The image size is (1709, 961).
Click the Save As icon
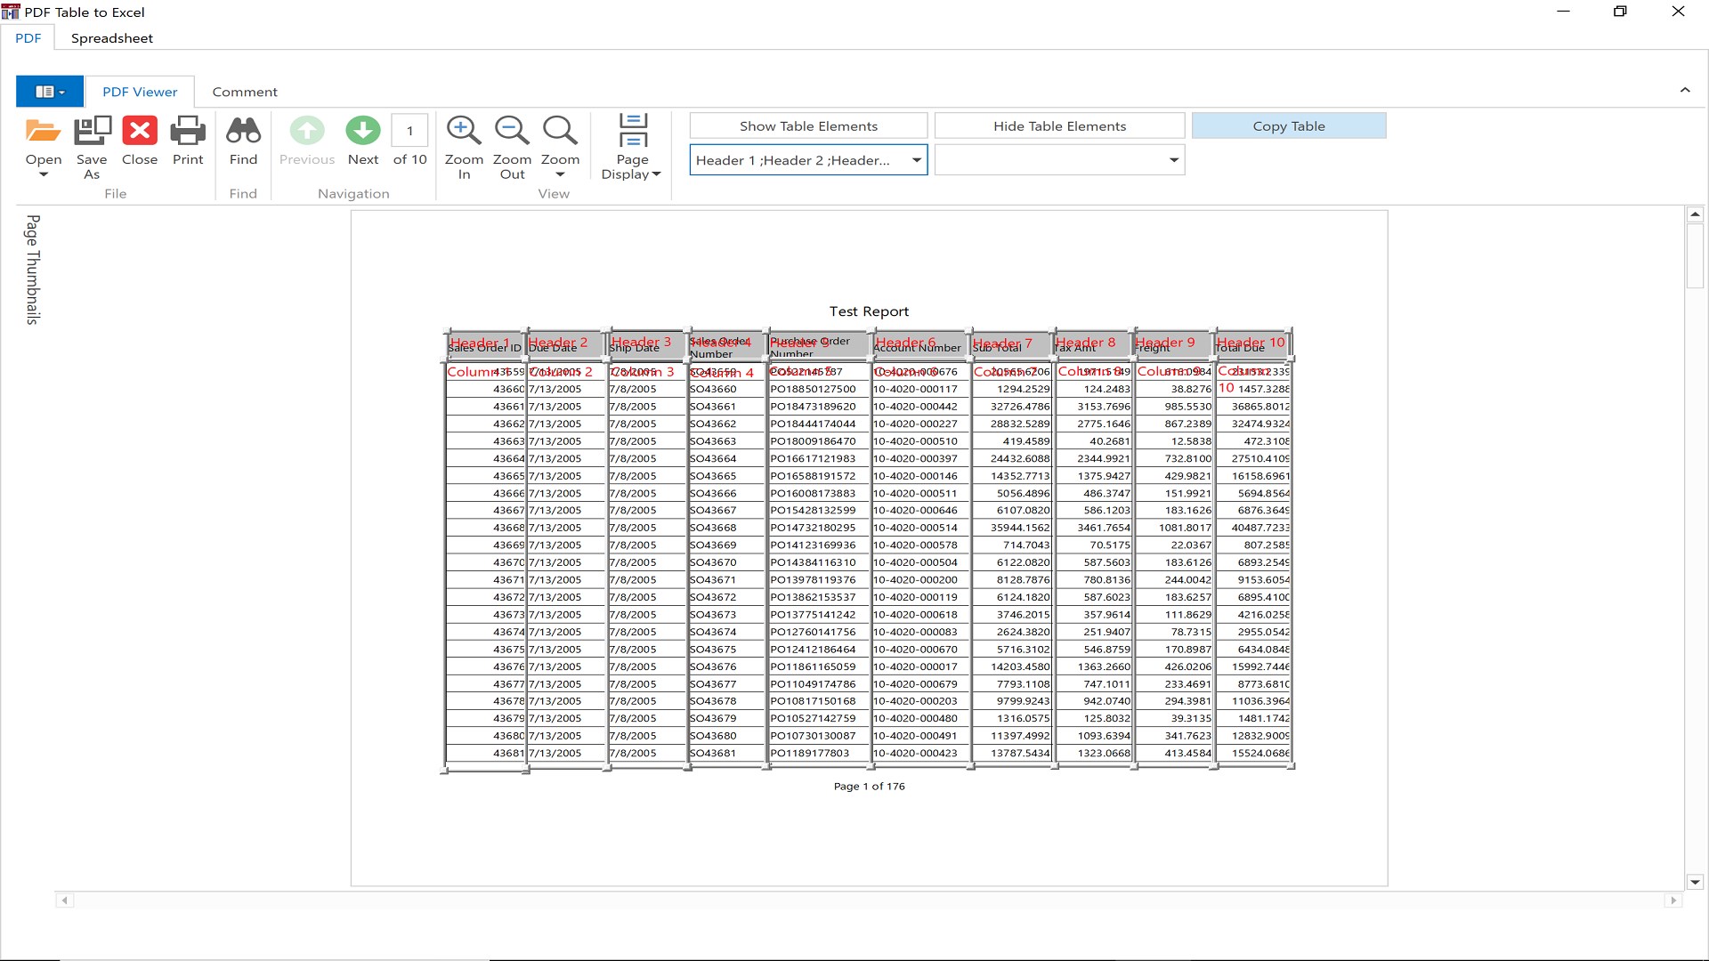click(92, 132)
